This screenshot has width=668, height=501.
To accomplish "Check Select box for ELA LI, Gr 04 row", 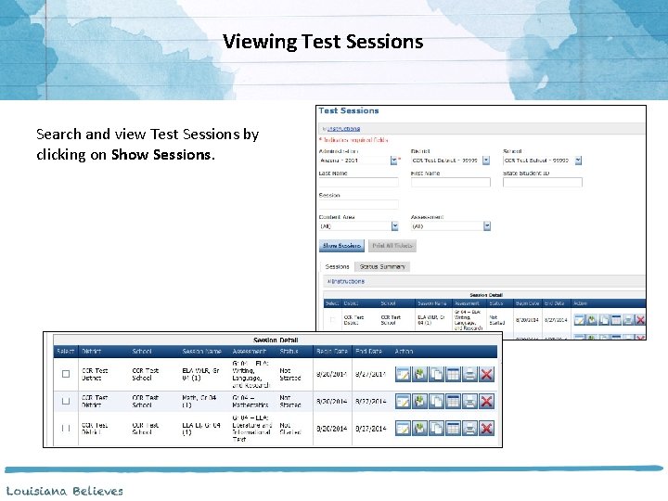I will [x=66, y=428].
